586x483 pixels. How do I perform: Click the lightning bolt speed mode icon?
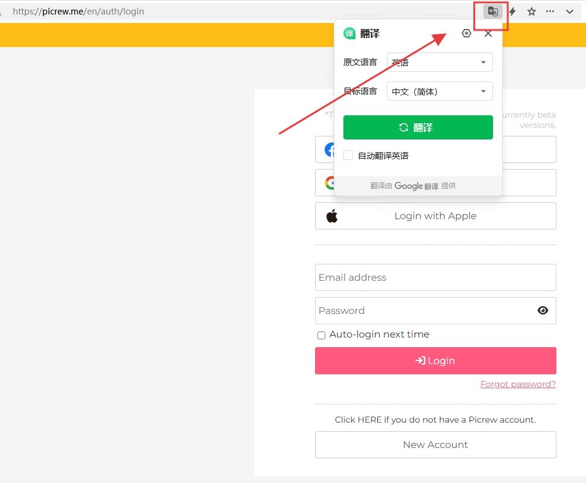click(513, 11)
